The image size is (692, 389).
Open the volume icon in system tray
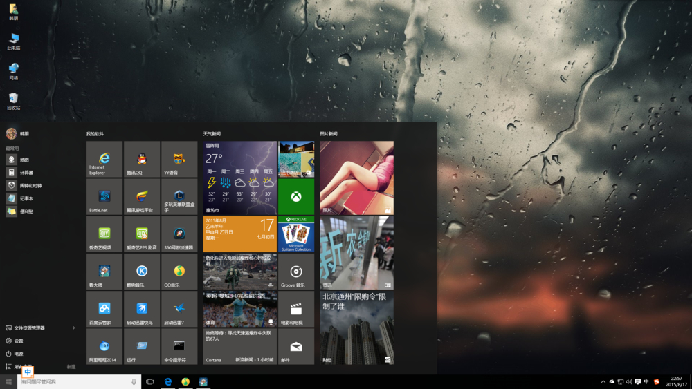click(x=629, y=382)
